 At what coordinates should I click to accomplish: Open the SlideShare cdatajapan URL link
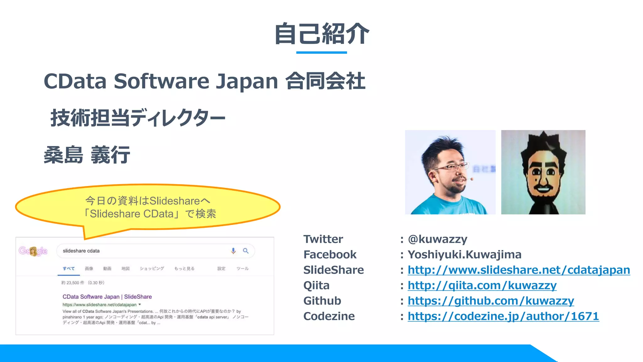click(x=519, y=270)
